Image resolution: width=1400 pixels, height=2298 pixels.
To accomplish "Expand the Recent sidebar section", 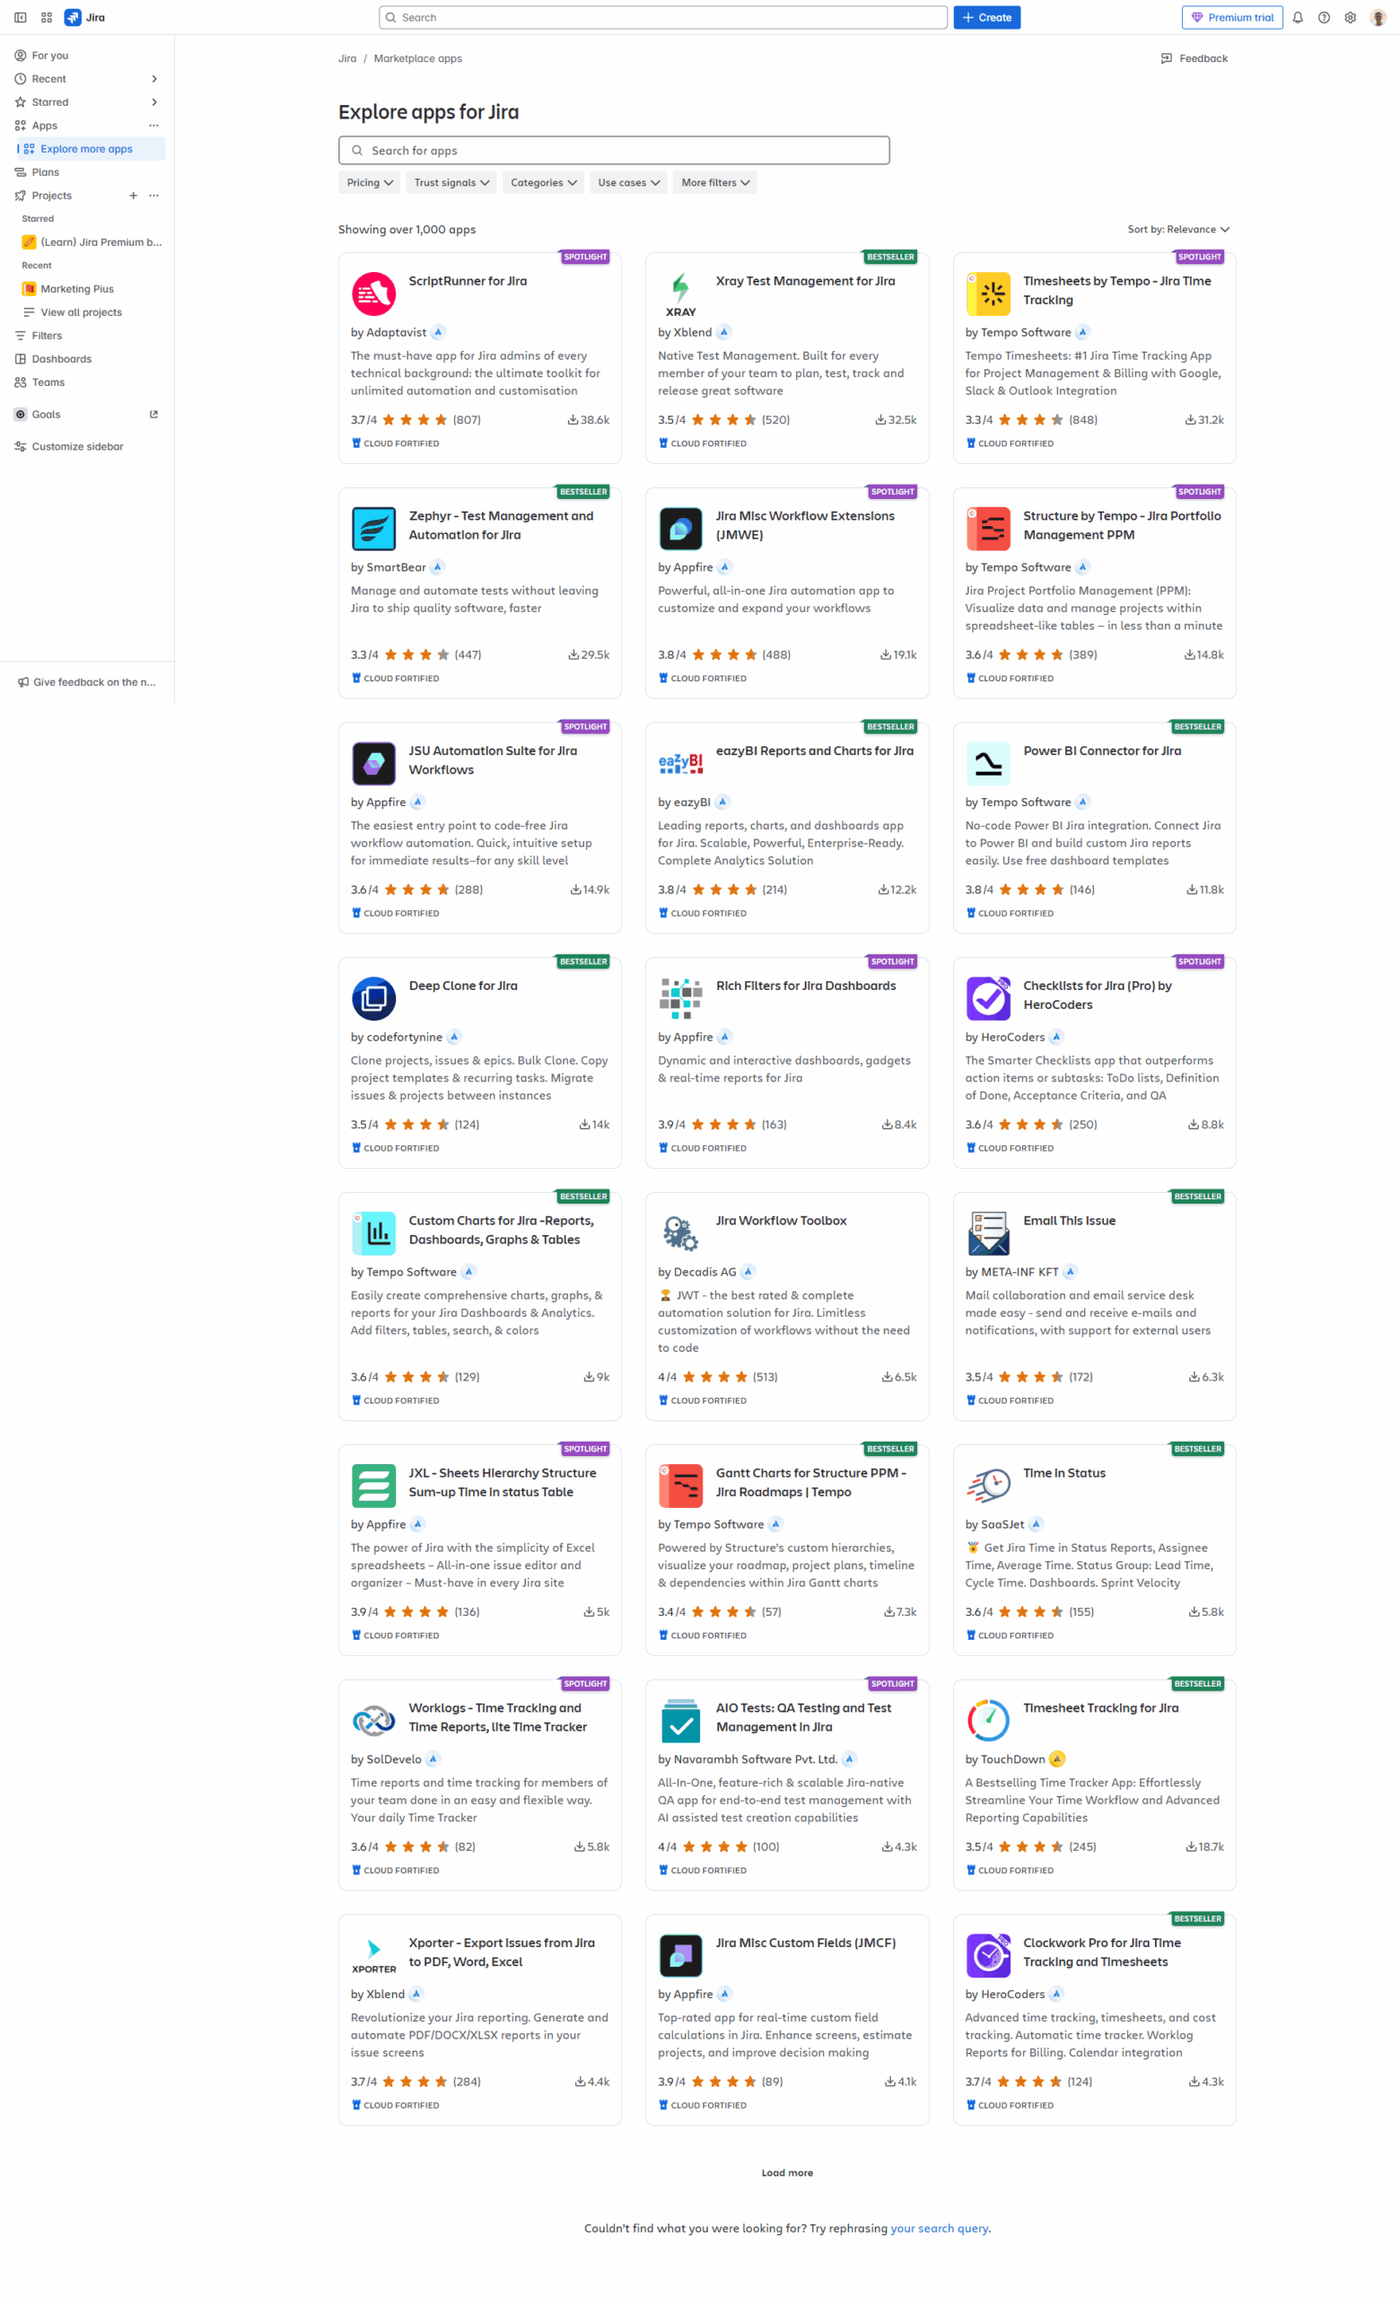I will [153, 79].
